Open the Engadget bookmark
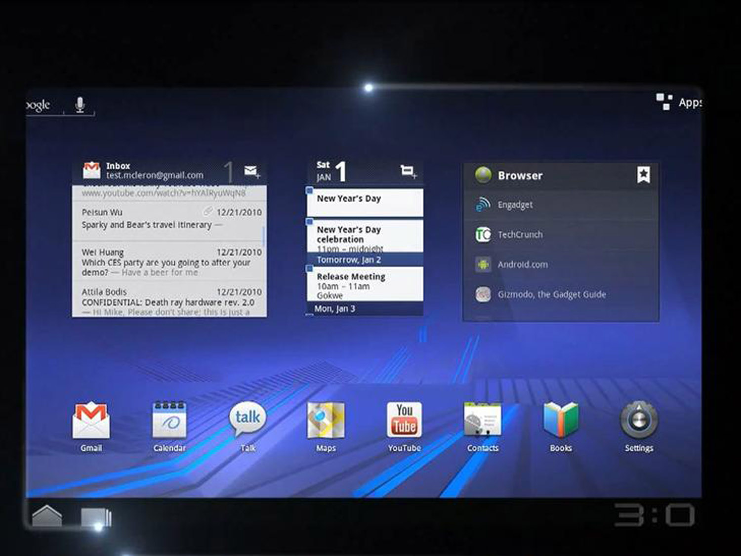741x556 pixels. (x=515, y=205)
